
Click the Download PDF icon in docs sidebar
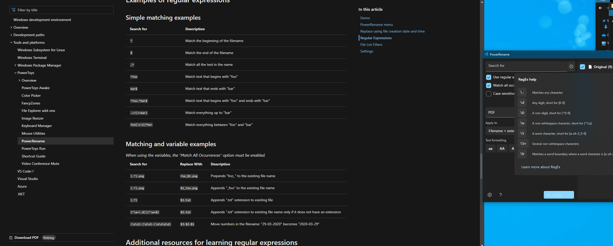point(11,238)
